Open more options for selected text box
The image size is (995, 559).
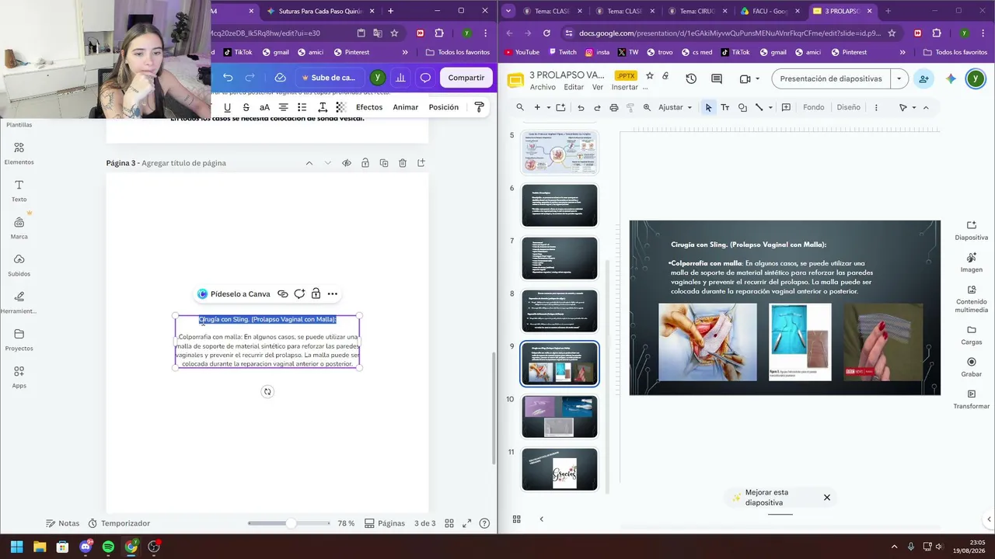click(333, 294)
